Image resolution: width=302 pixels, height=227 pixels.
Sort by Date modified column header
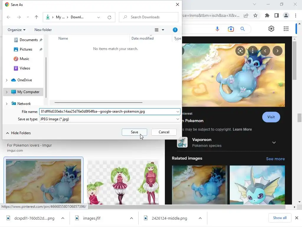point(142,38)
